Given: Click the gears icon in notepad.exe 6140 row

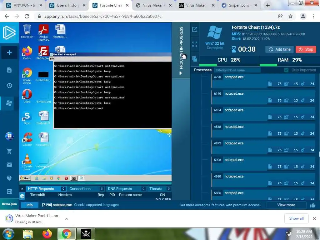Looking at the screenshot, I should [x=303, y=100].
